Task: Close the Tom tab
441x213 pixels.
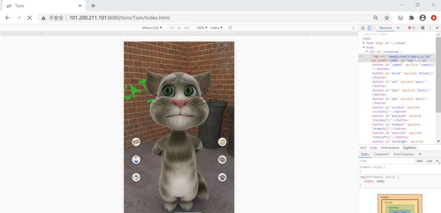Action: (80, 6)
